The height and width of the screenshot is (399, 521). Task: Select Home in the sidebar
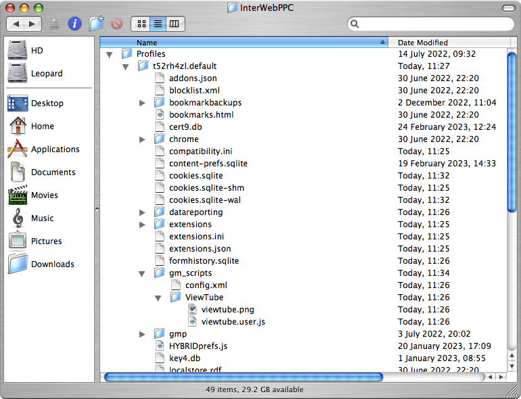pos(31,126)
